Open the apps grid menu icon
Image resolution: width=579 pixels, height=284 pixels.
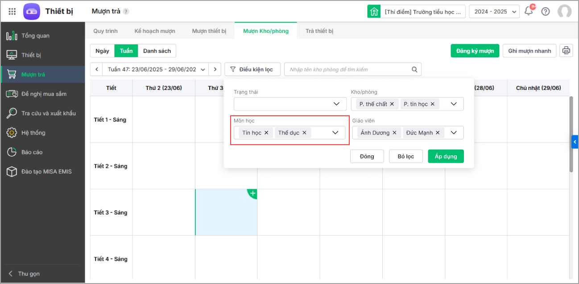(x=12, y=12)
